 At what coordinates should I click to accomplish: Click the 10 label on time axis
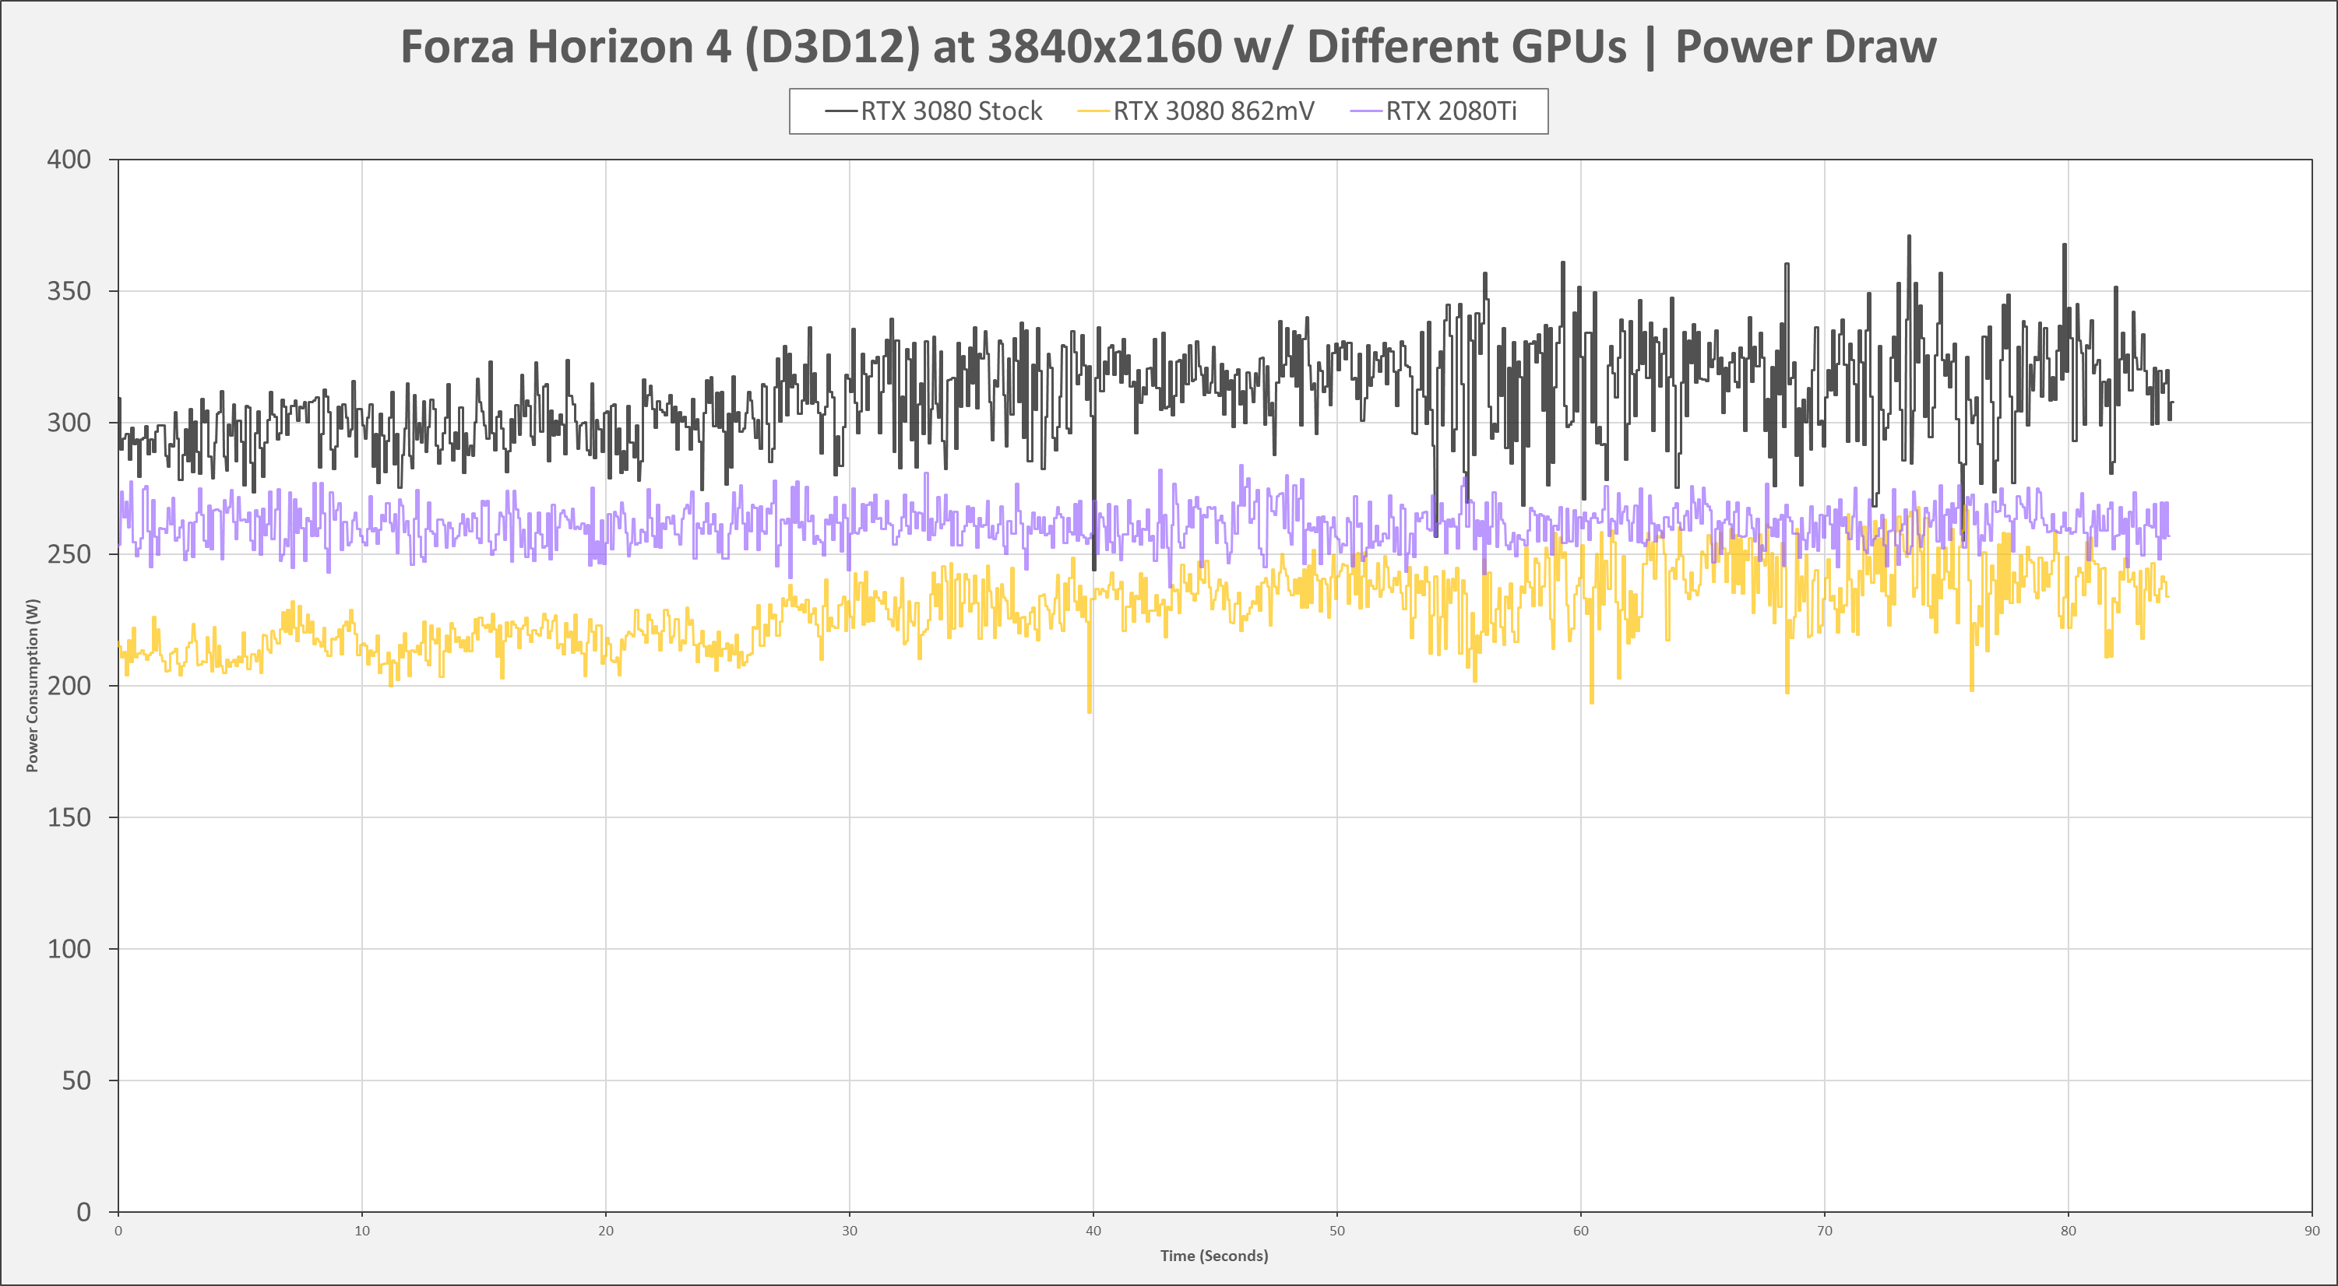(x=362, y=1232)
